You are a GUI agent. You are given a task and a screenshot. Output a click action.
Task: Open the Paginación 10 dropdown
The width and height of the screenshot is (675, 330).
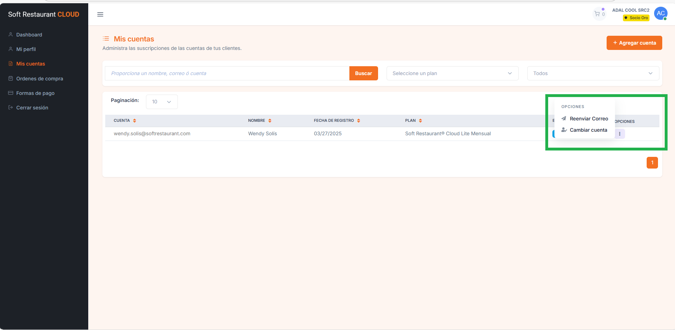point(162,102)
